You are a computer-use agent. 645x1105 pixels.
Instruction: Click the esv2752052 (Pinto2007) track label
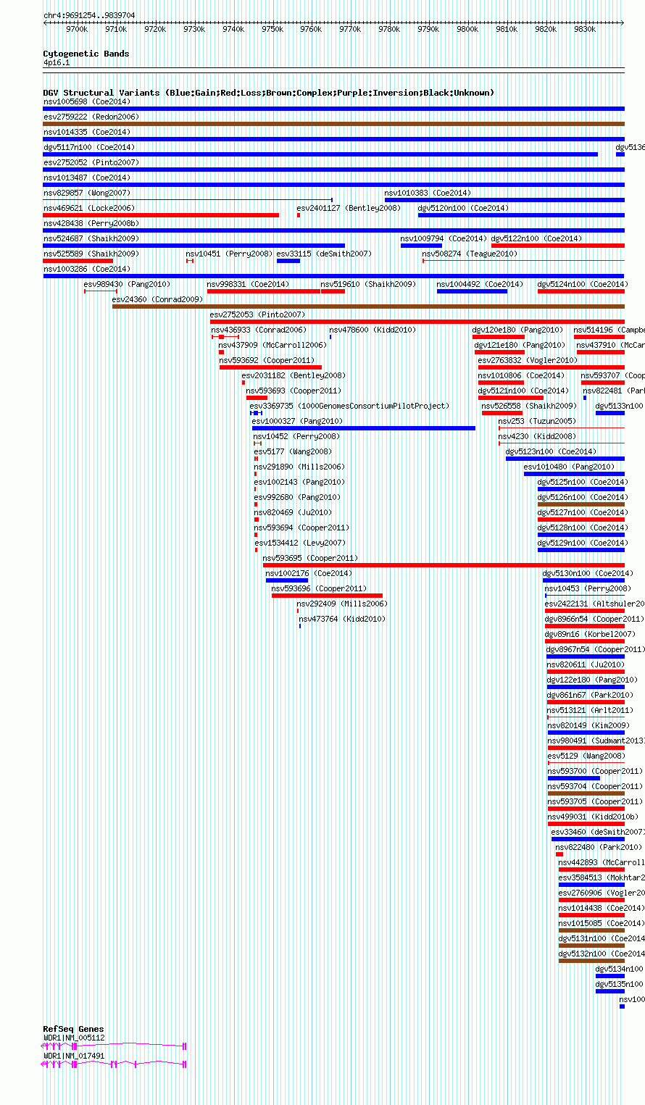pyautogui.click(x=91, y=162)
